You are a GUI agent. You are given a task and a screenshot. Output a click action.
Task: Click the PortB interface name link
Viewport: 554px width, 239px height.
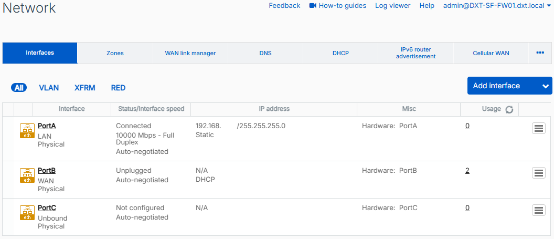coord(47,171)
